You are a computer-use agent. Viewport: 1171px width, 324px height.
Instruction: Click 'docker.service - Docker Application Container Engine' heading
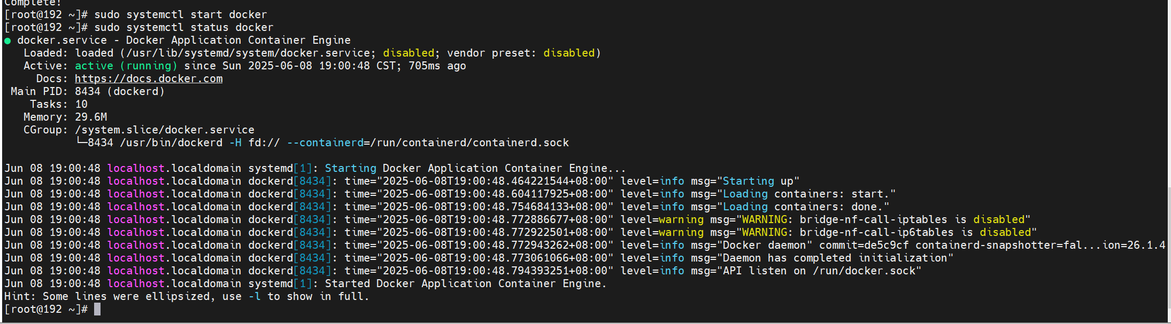click(x=184, y=40)
